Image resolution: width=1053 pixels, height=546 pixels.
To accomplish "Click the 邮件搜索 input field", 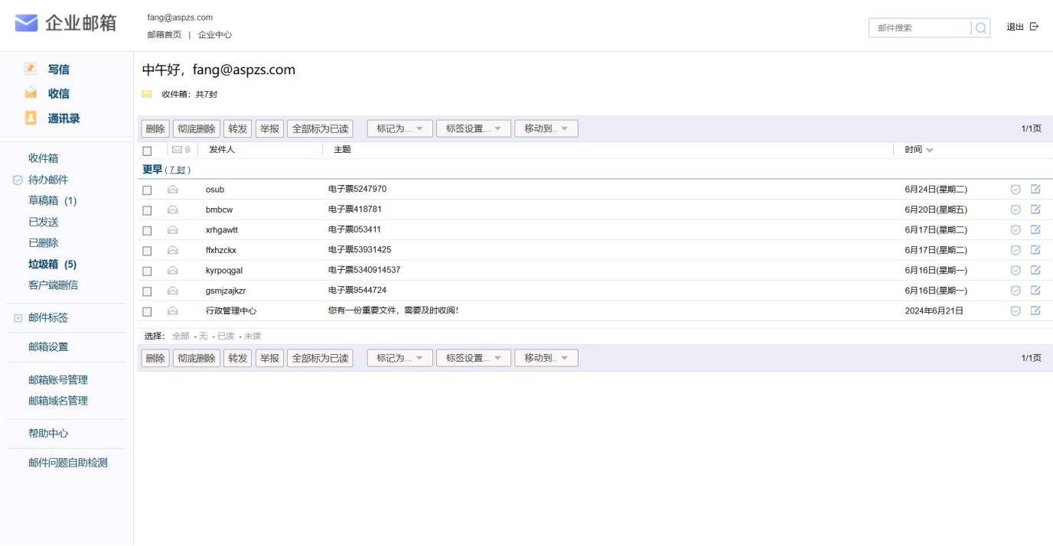I will pyautogui.click(x=918, y=28).
